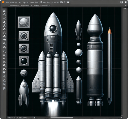Screen dimensions: 128x119
Task: Click the solid white square button in the top bar
Action: point(125,2)
